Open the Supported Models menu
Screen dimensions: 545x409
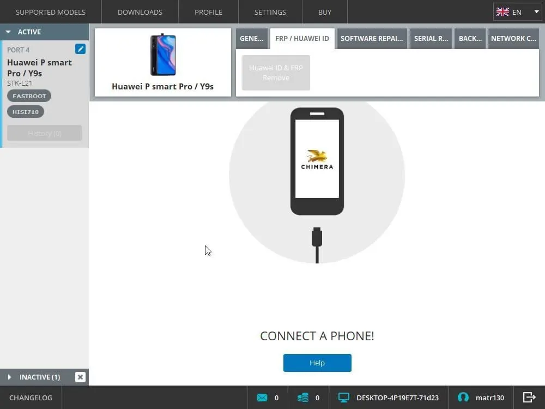tap(51, 12)
